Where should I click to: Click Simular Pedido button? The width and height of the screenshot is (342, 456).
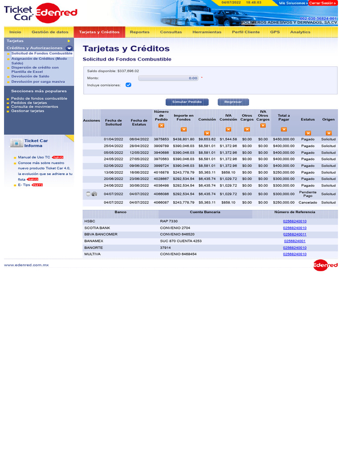coord(187,102)
